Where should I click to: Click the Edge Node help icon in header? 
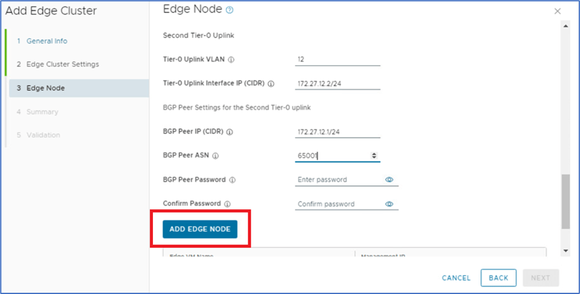(230, 10)
